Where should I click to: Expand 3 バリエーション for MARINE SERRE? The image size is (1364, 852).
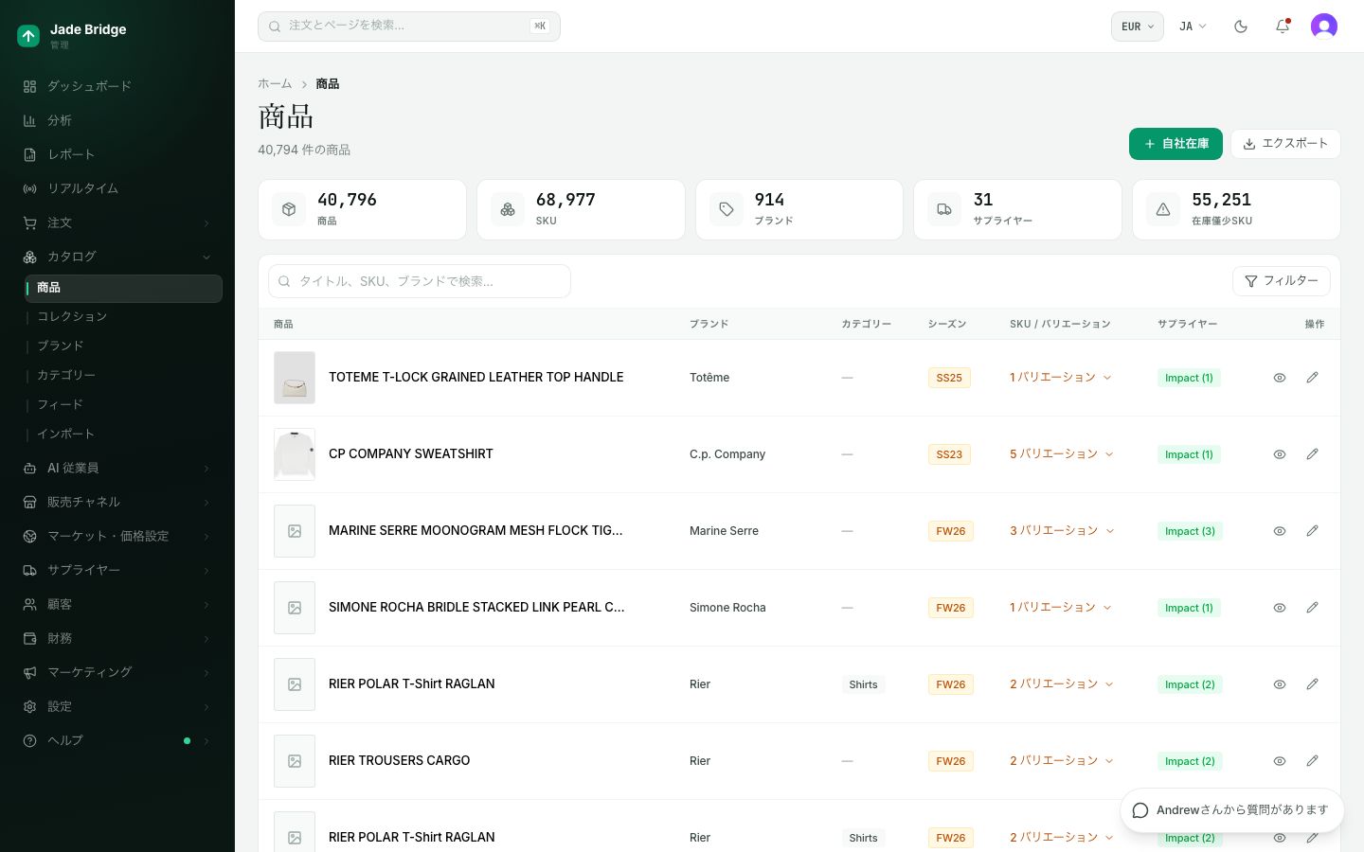pyautogui.click(x=1061, y=531)
